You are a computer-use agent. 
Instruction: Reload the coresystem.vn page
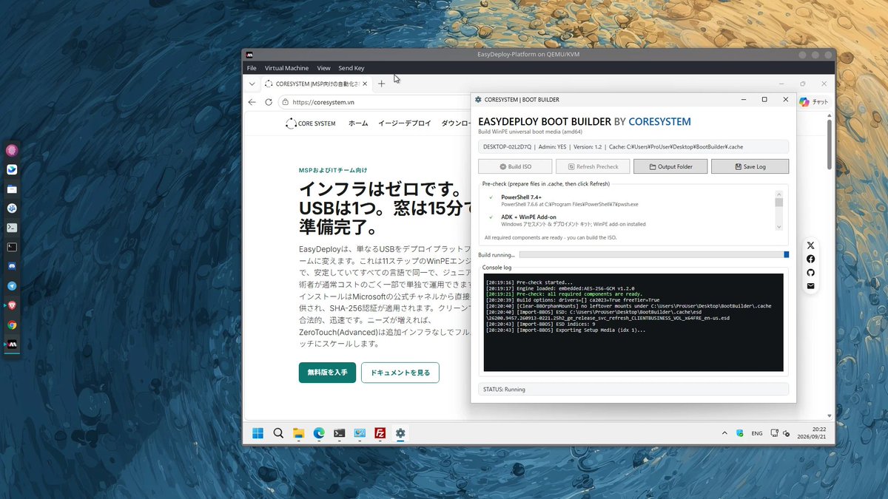pyautogui.click(x=269, y=102)
